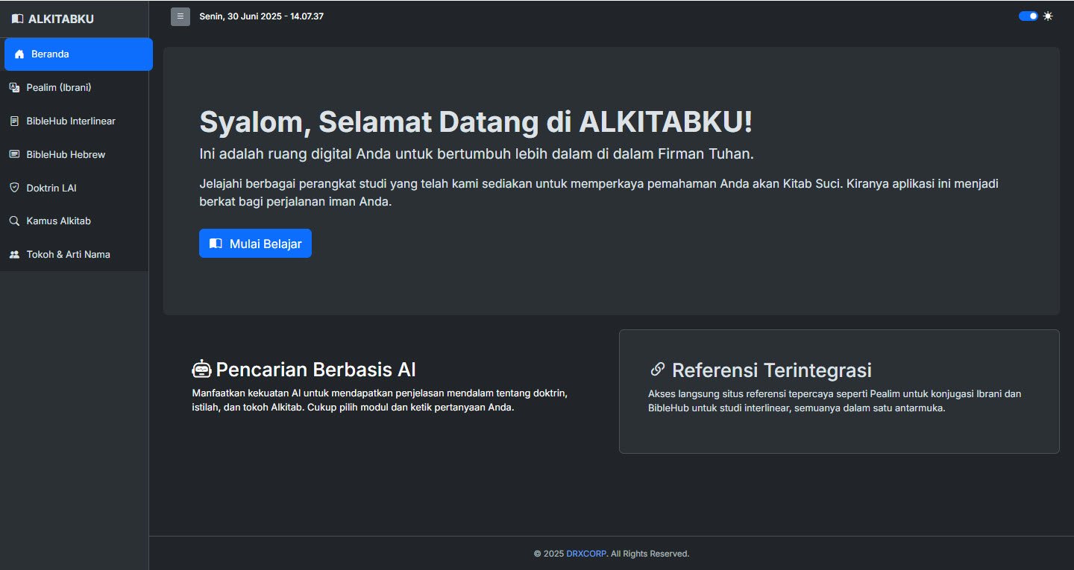Screen dimensions: 1074x570
Task: Click the translate icon beside Pealim
Action: pos(14,88)
